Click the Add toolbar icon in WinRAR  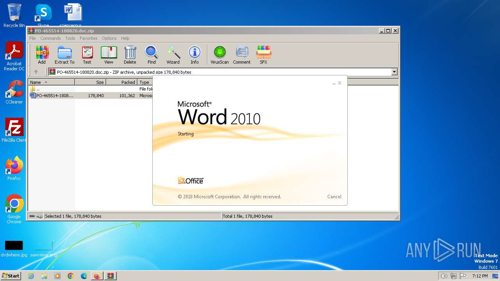pyautogui.click(x=42, y=55)
